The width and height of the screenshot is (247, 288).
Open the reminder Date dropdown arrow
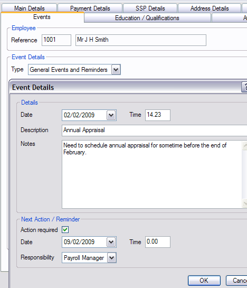111,242
